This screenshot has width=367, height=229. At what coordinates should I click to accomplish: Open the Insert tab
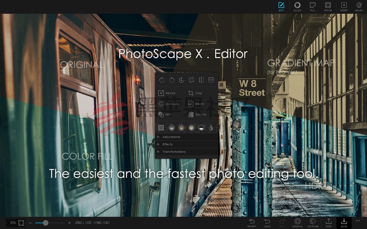point(344,6)
